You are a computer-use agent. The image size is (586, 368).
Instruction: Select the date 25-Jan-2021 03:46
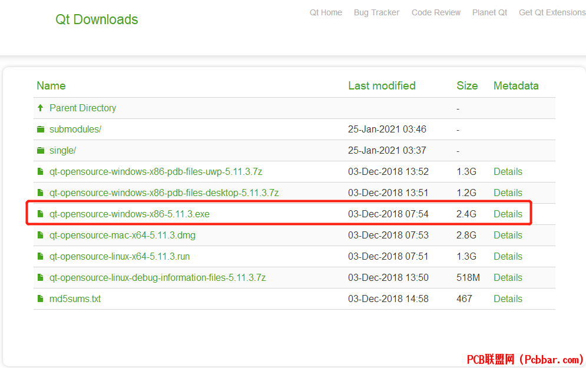click(387, 130)
